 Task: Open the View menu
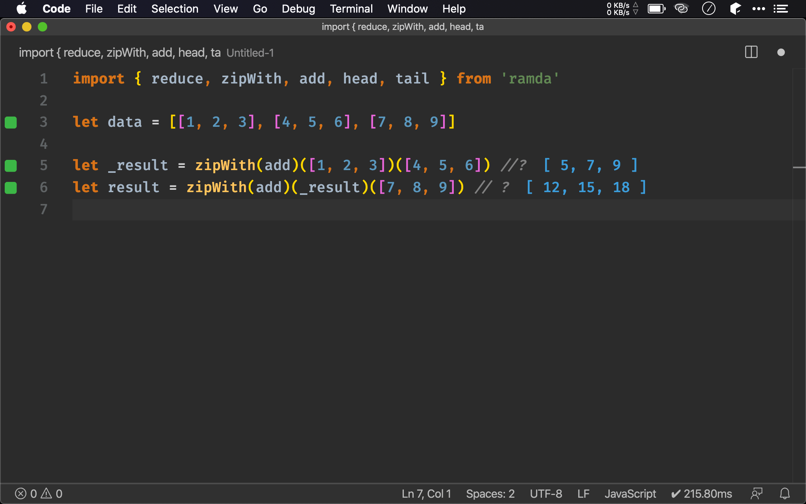click(x=226, y=9)
